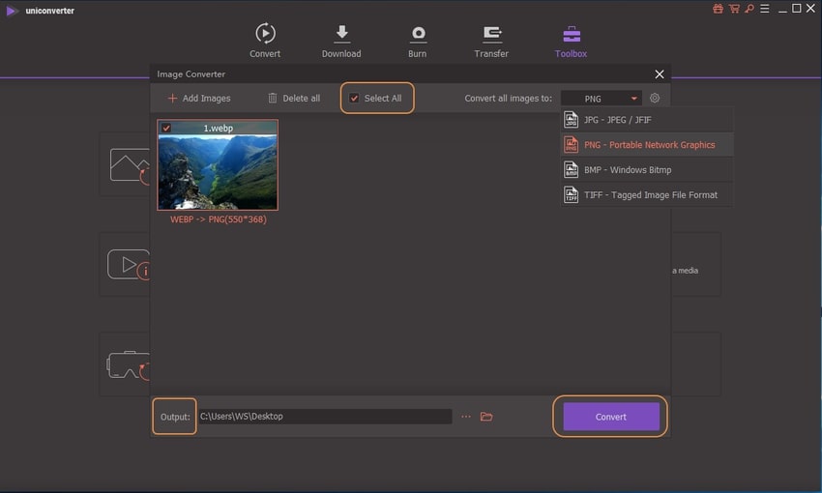822x493 pixels.
Task: Open the output folder icon
Action: (486, 417)
